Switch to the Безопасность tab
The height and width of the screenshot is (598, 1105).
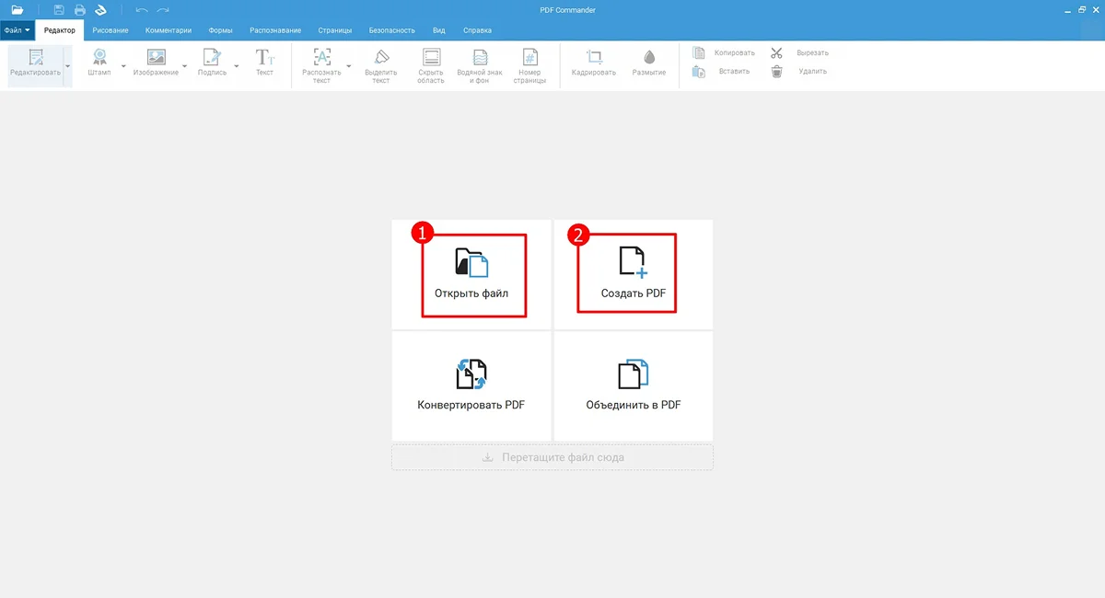(x=391, y=30)
